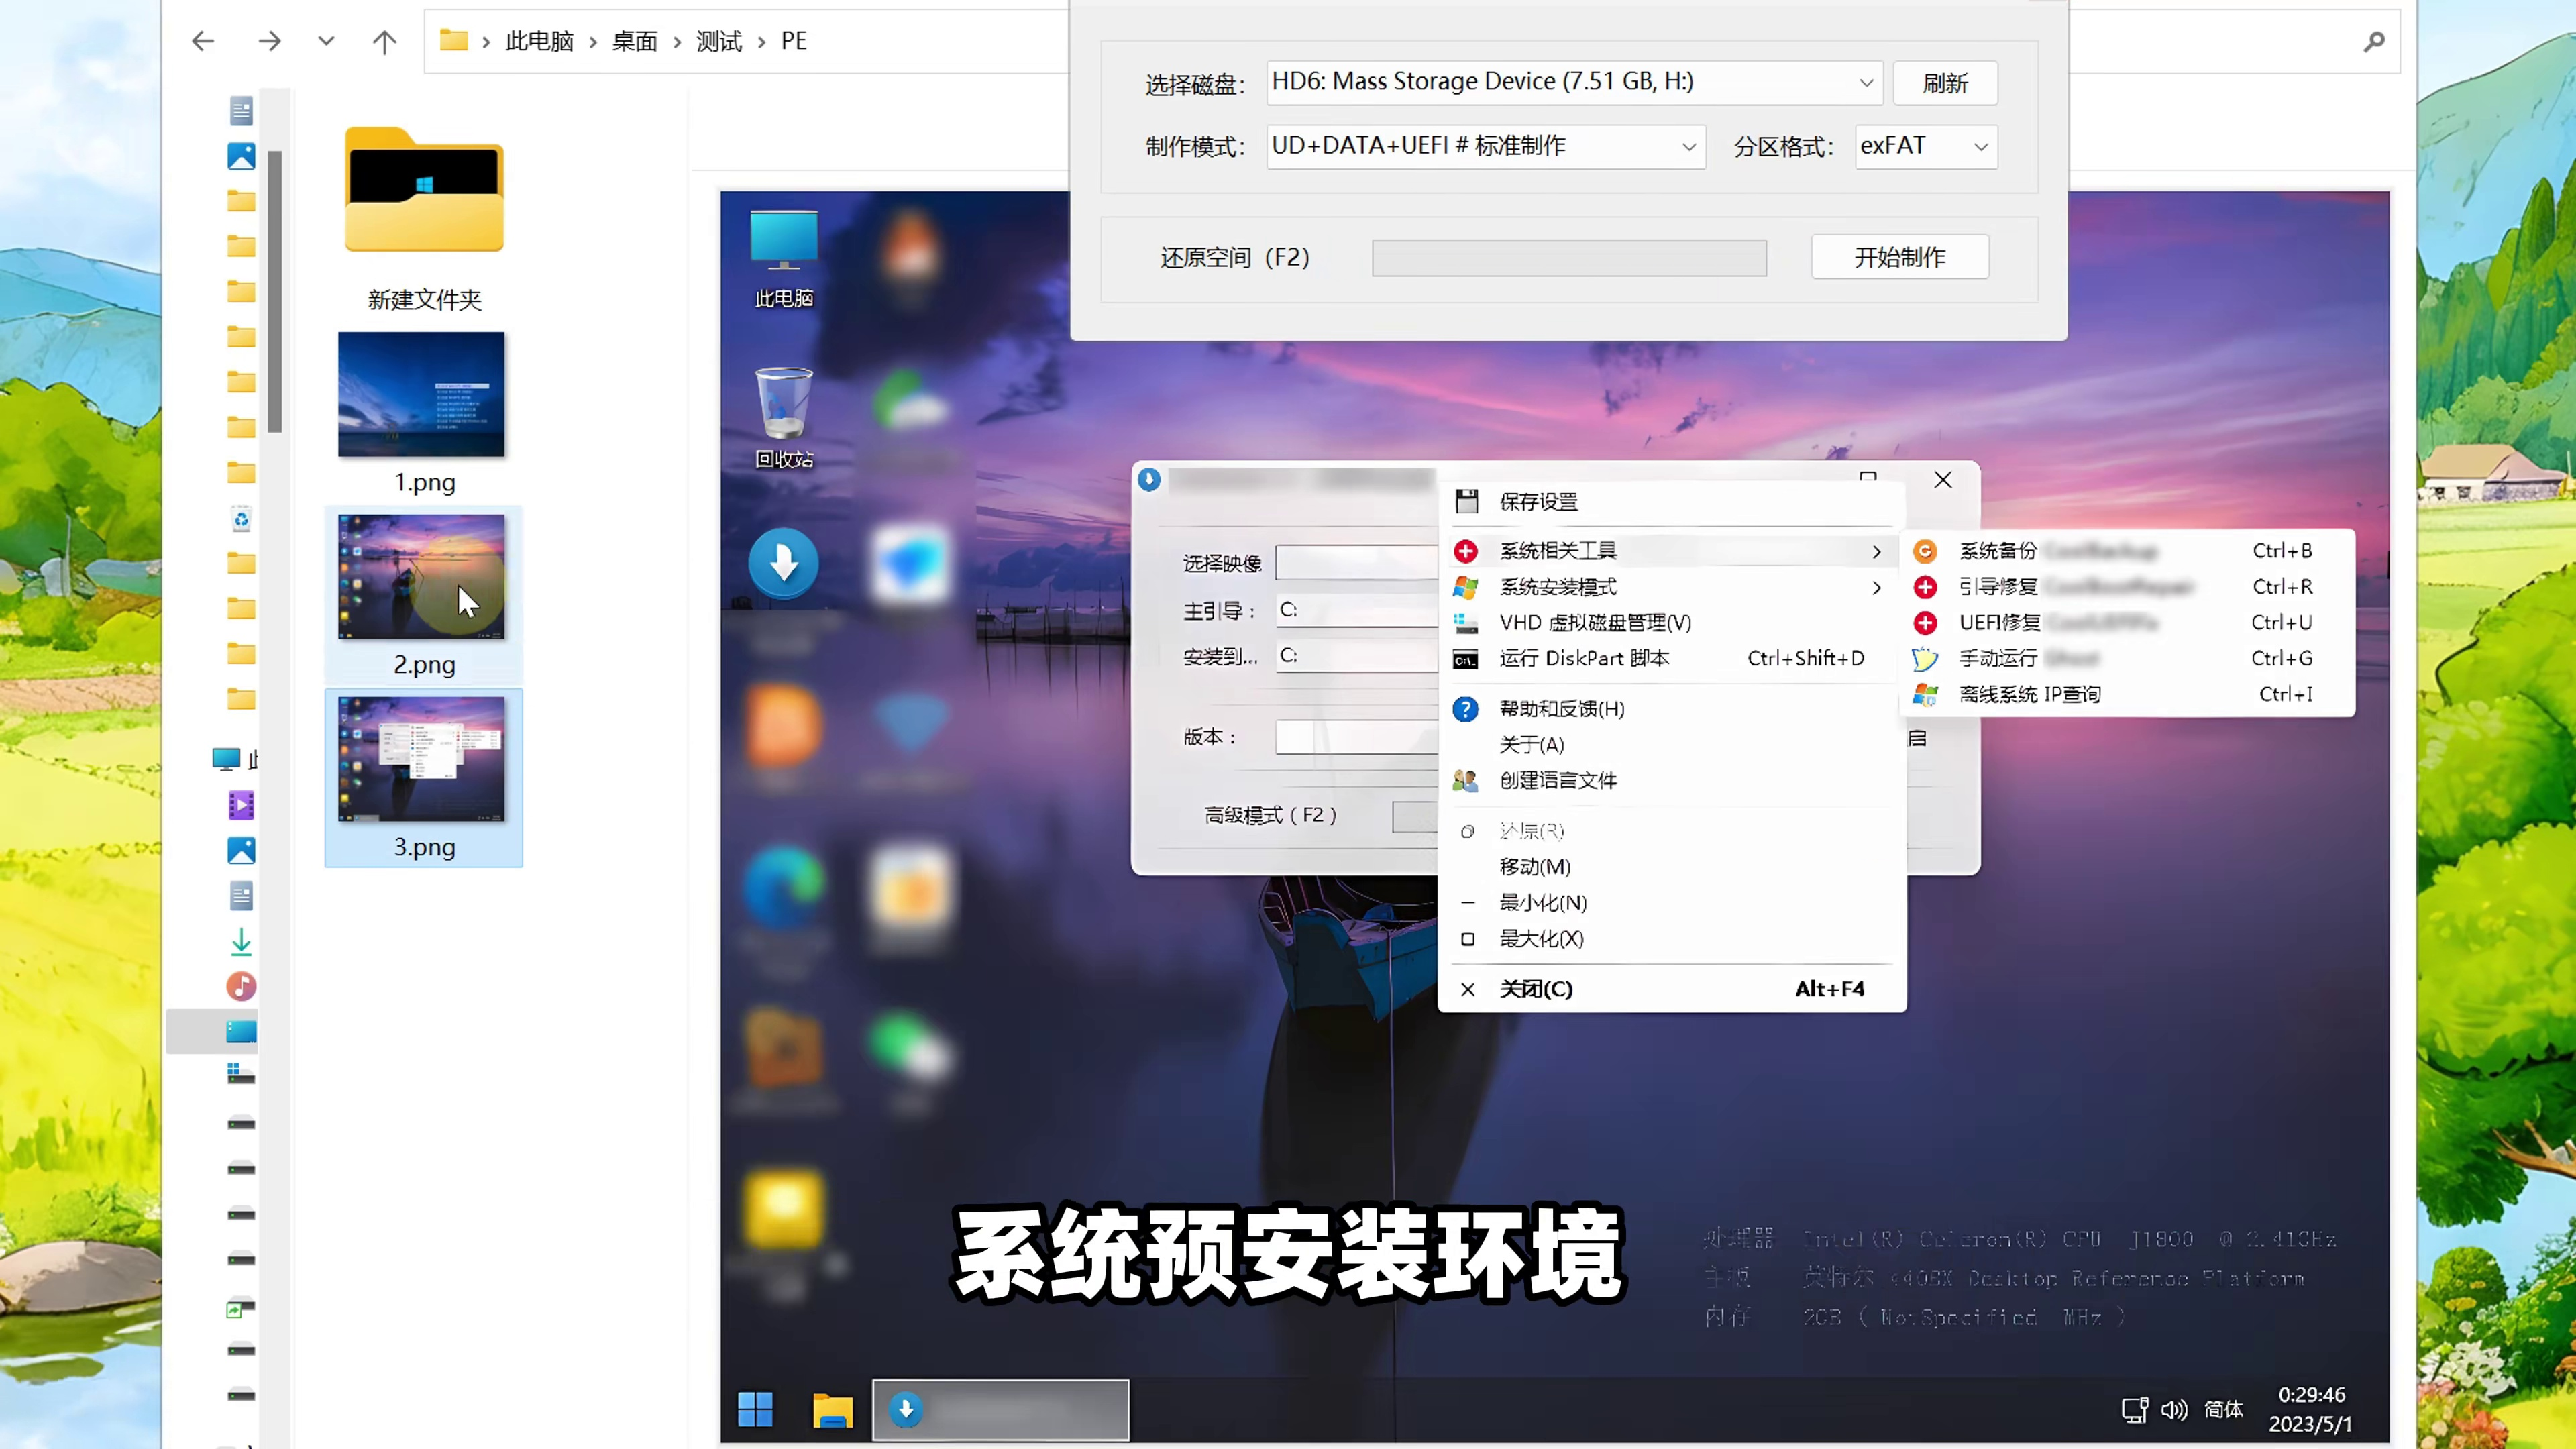Expand the 选择磁盘 disk dropdown
The image size is (2576, 1449).
pos(1865,83)
